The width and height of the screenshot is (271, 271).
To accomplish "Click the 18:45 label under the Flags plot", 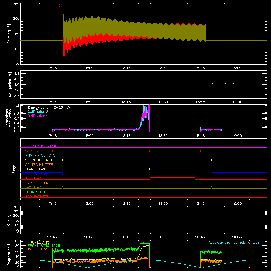I will pyautogui.click(x=200, y=204).
